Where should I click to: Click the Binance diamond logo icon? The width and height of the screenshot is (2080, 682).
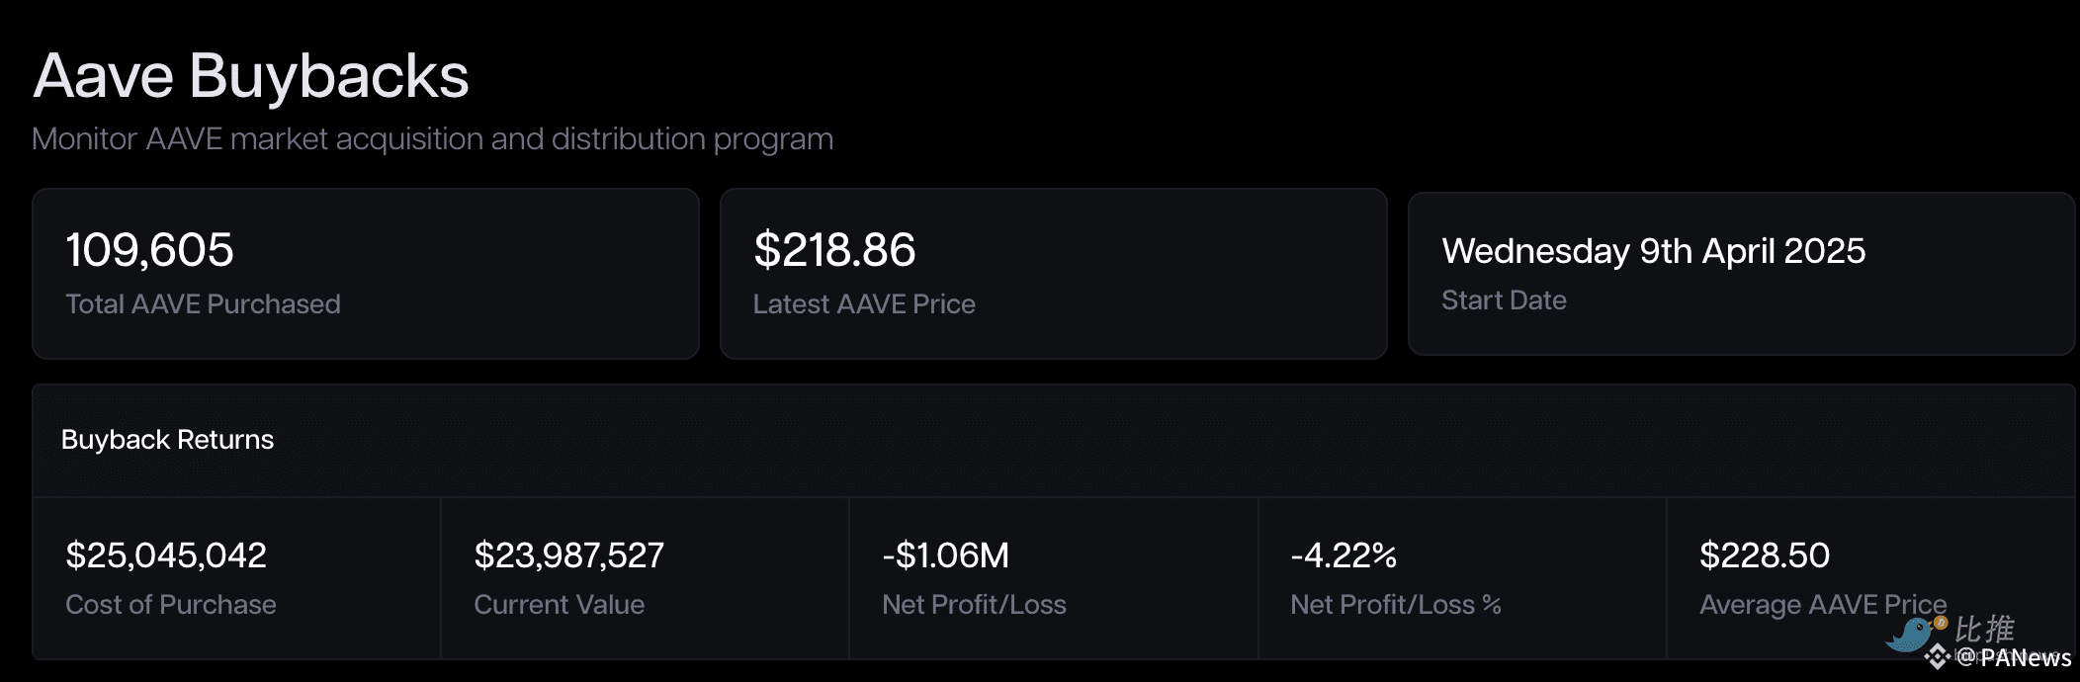[1937, 656]
